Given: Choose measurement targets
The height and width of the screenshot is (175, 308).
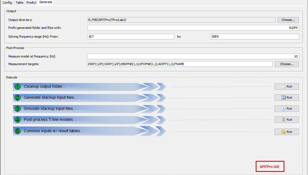Looking at the screenshot, I should click(287, 64).
